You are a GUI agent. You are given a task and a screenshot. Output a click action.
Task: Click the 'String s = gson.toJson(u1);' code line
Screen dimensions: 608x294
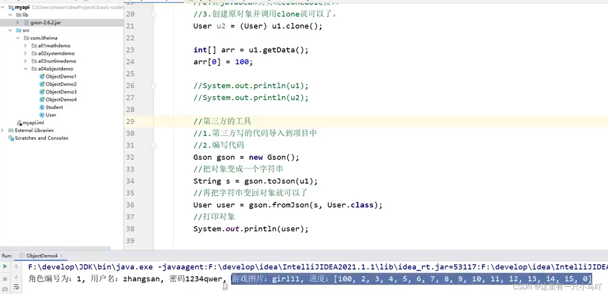click(x=255, y=181)
